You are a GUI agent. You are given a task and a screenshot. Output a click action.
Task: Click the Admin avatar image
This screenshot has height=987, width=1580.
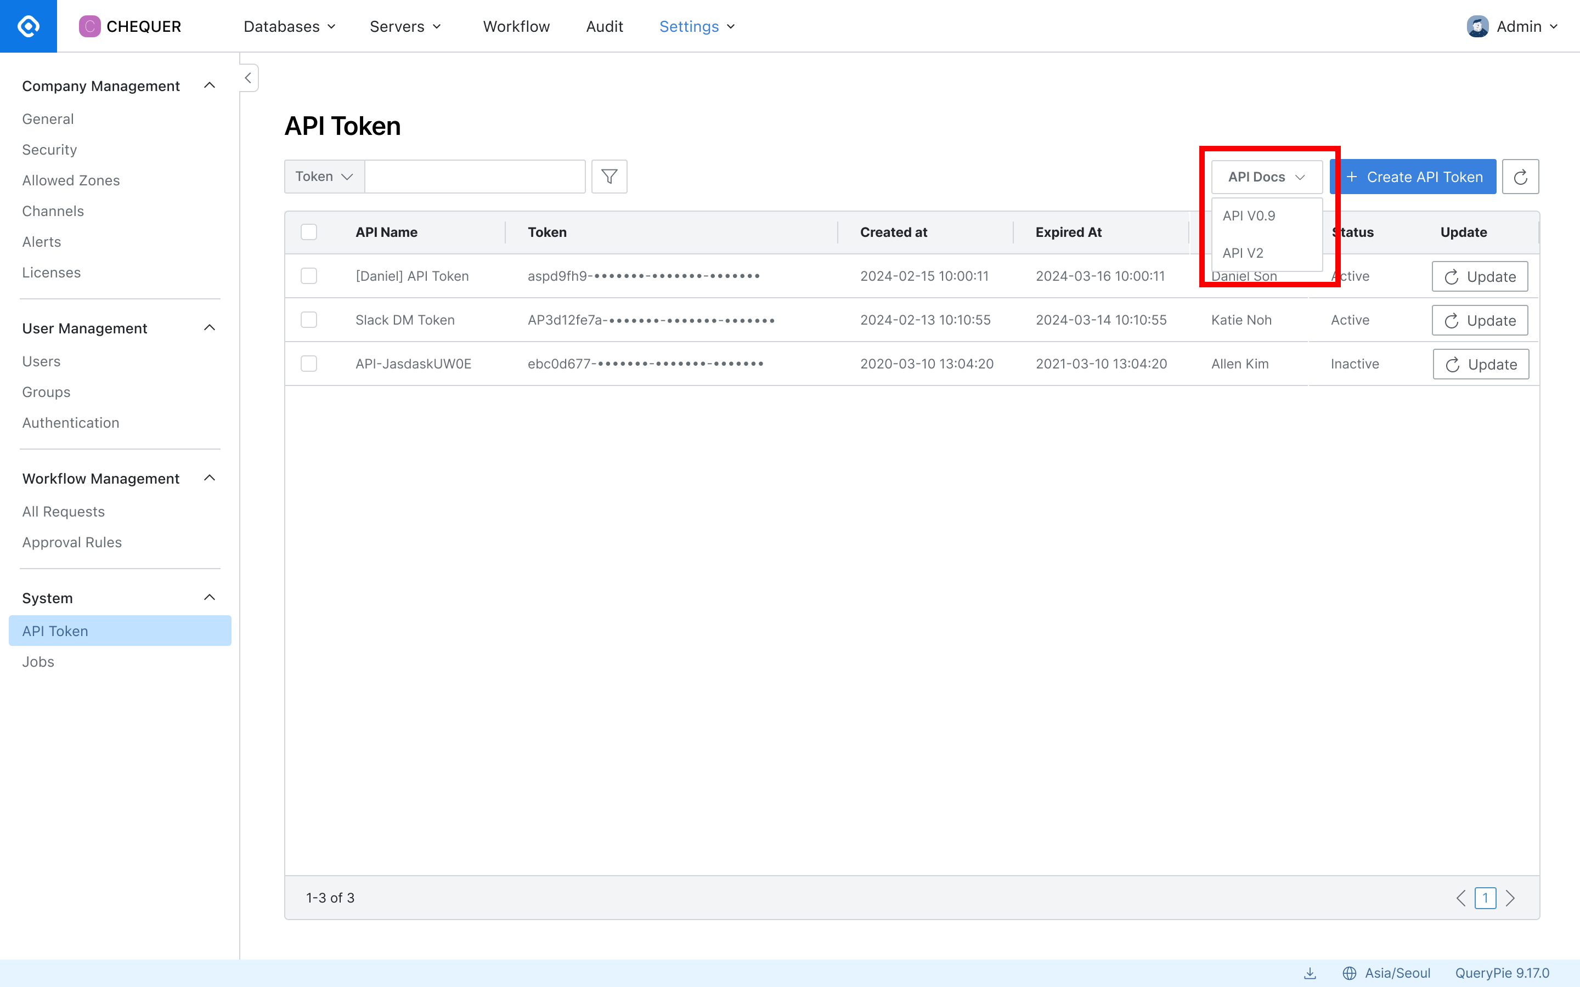(1477, 26)
